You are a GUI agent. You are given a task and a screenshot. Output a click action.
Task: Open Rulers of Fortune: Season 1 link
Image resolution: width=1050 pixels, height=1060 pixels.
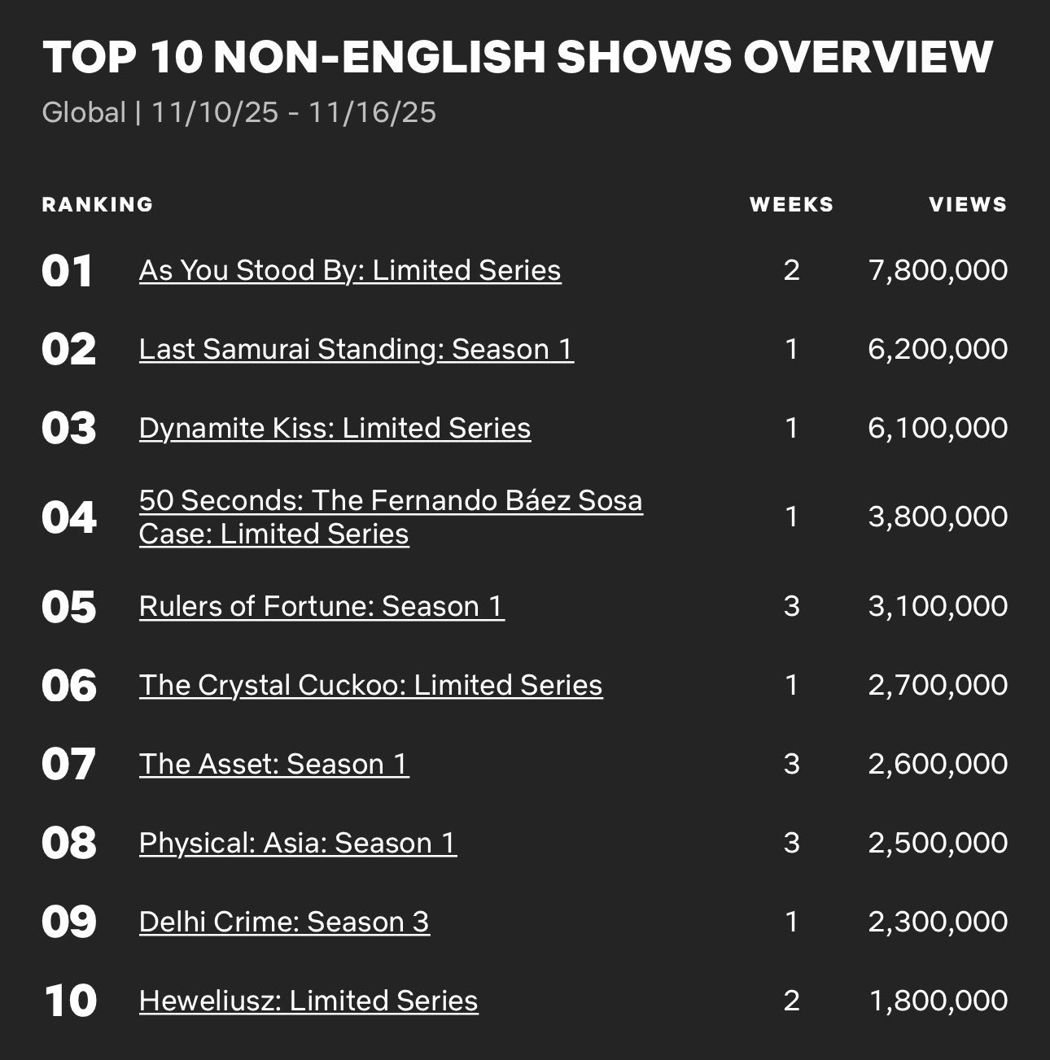point(322,606)
